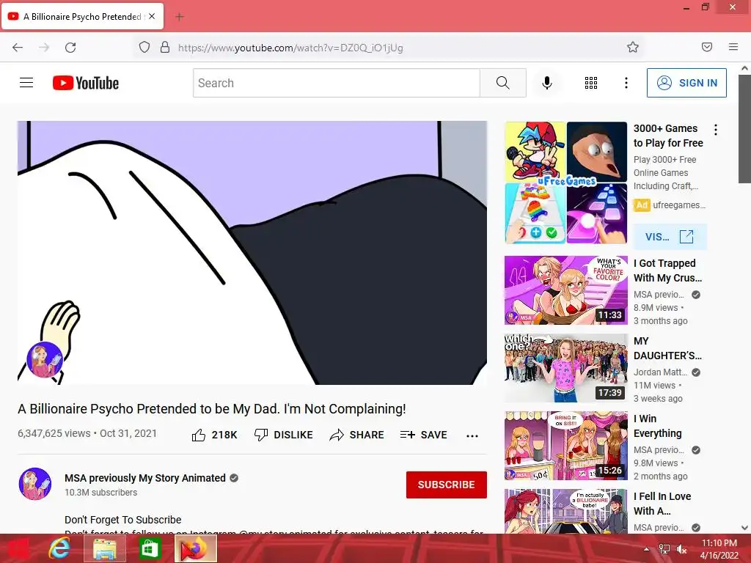Open the network tray icon
The width and height of the screenshot is (751, 563).
[664, 549]
